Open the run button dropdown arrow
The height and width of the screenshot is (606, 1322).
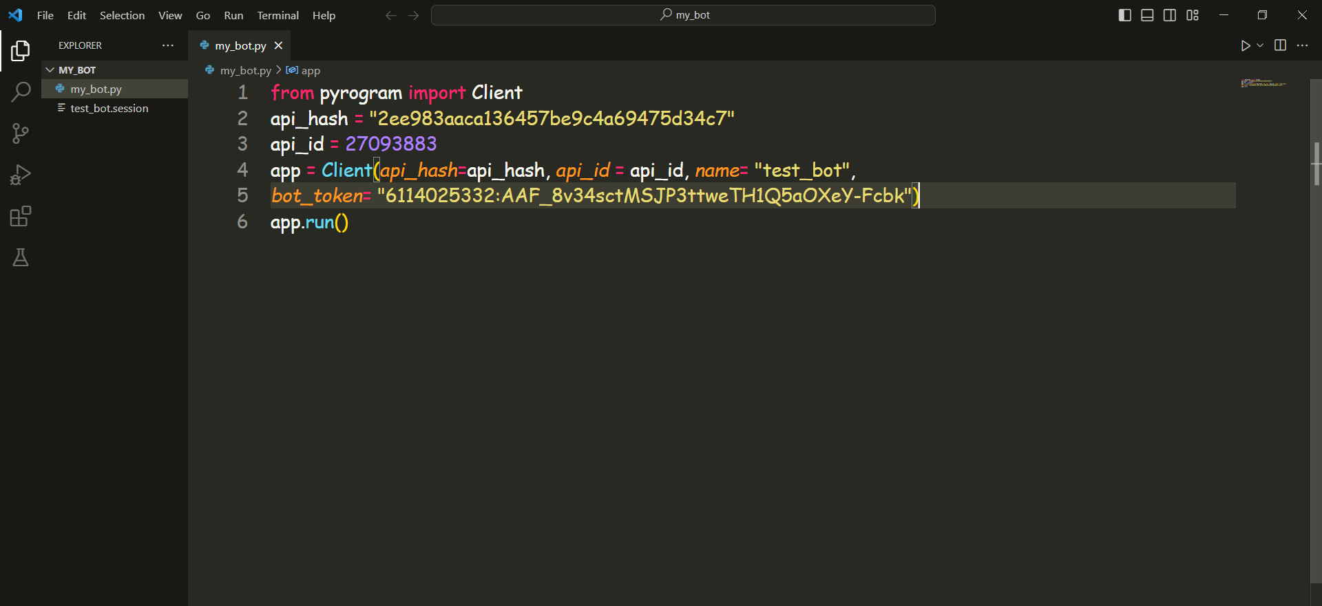1260,45
